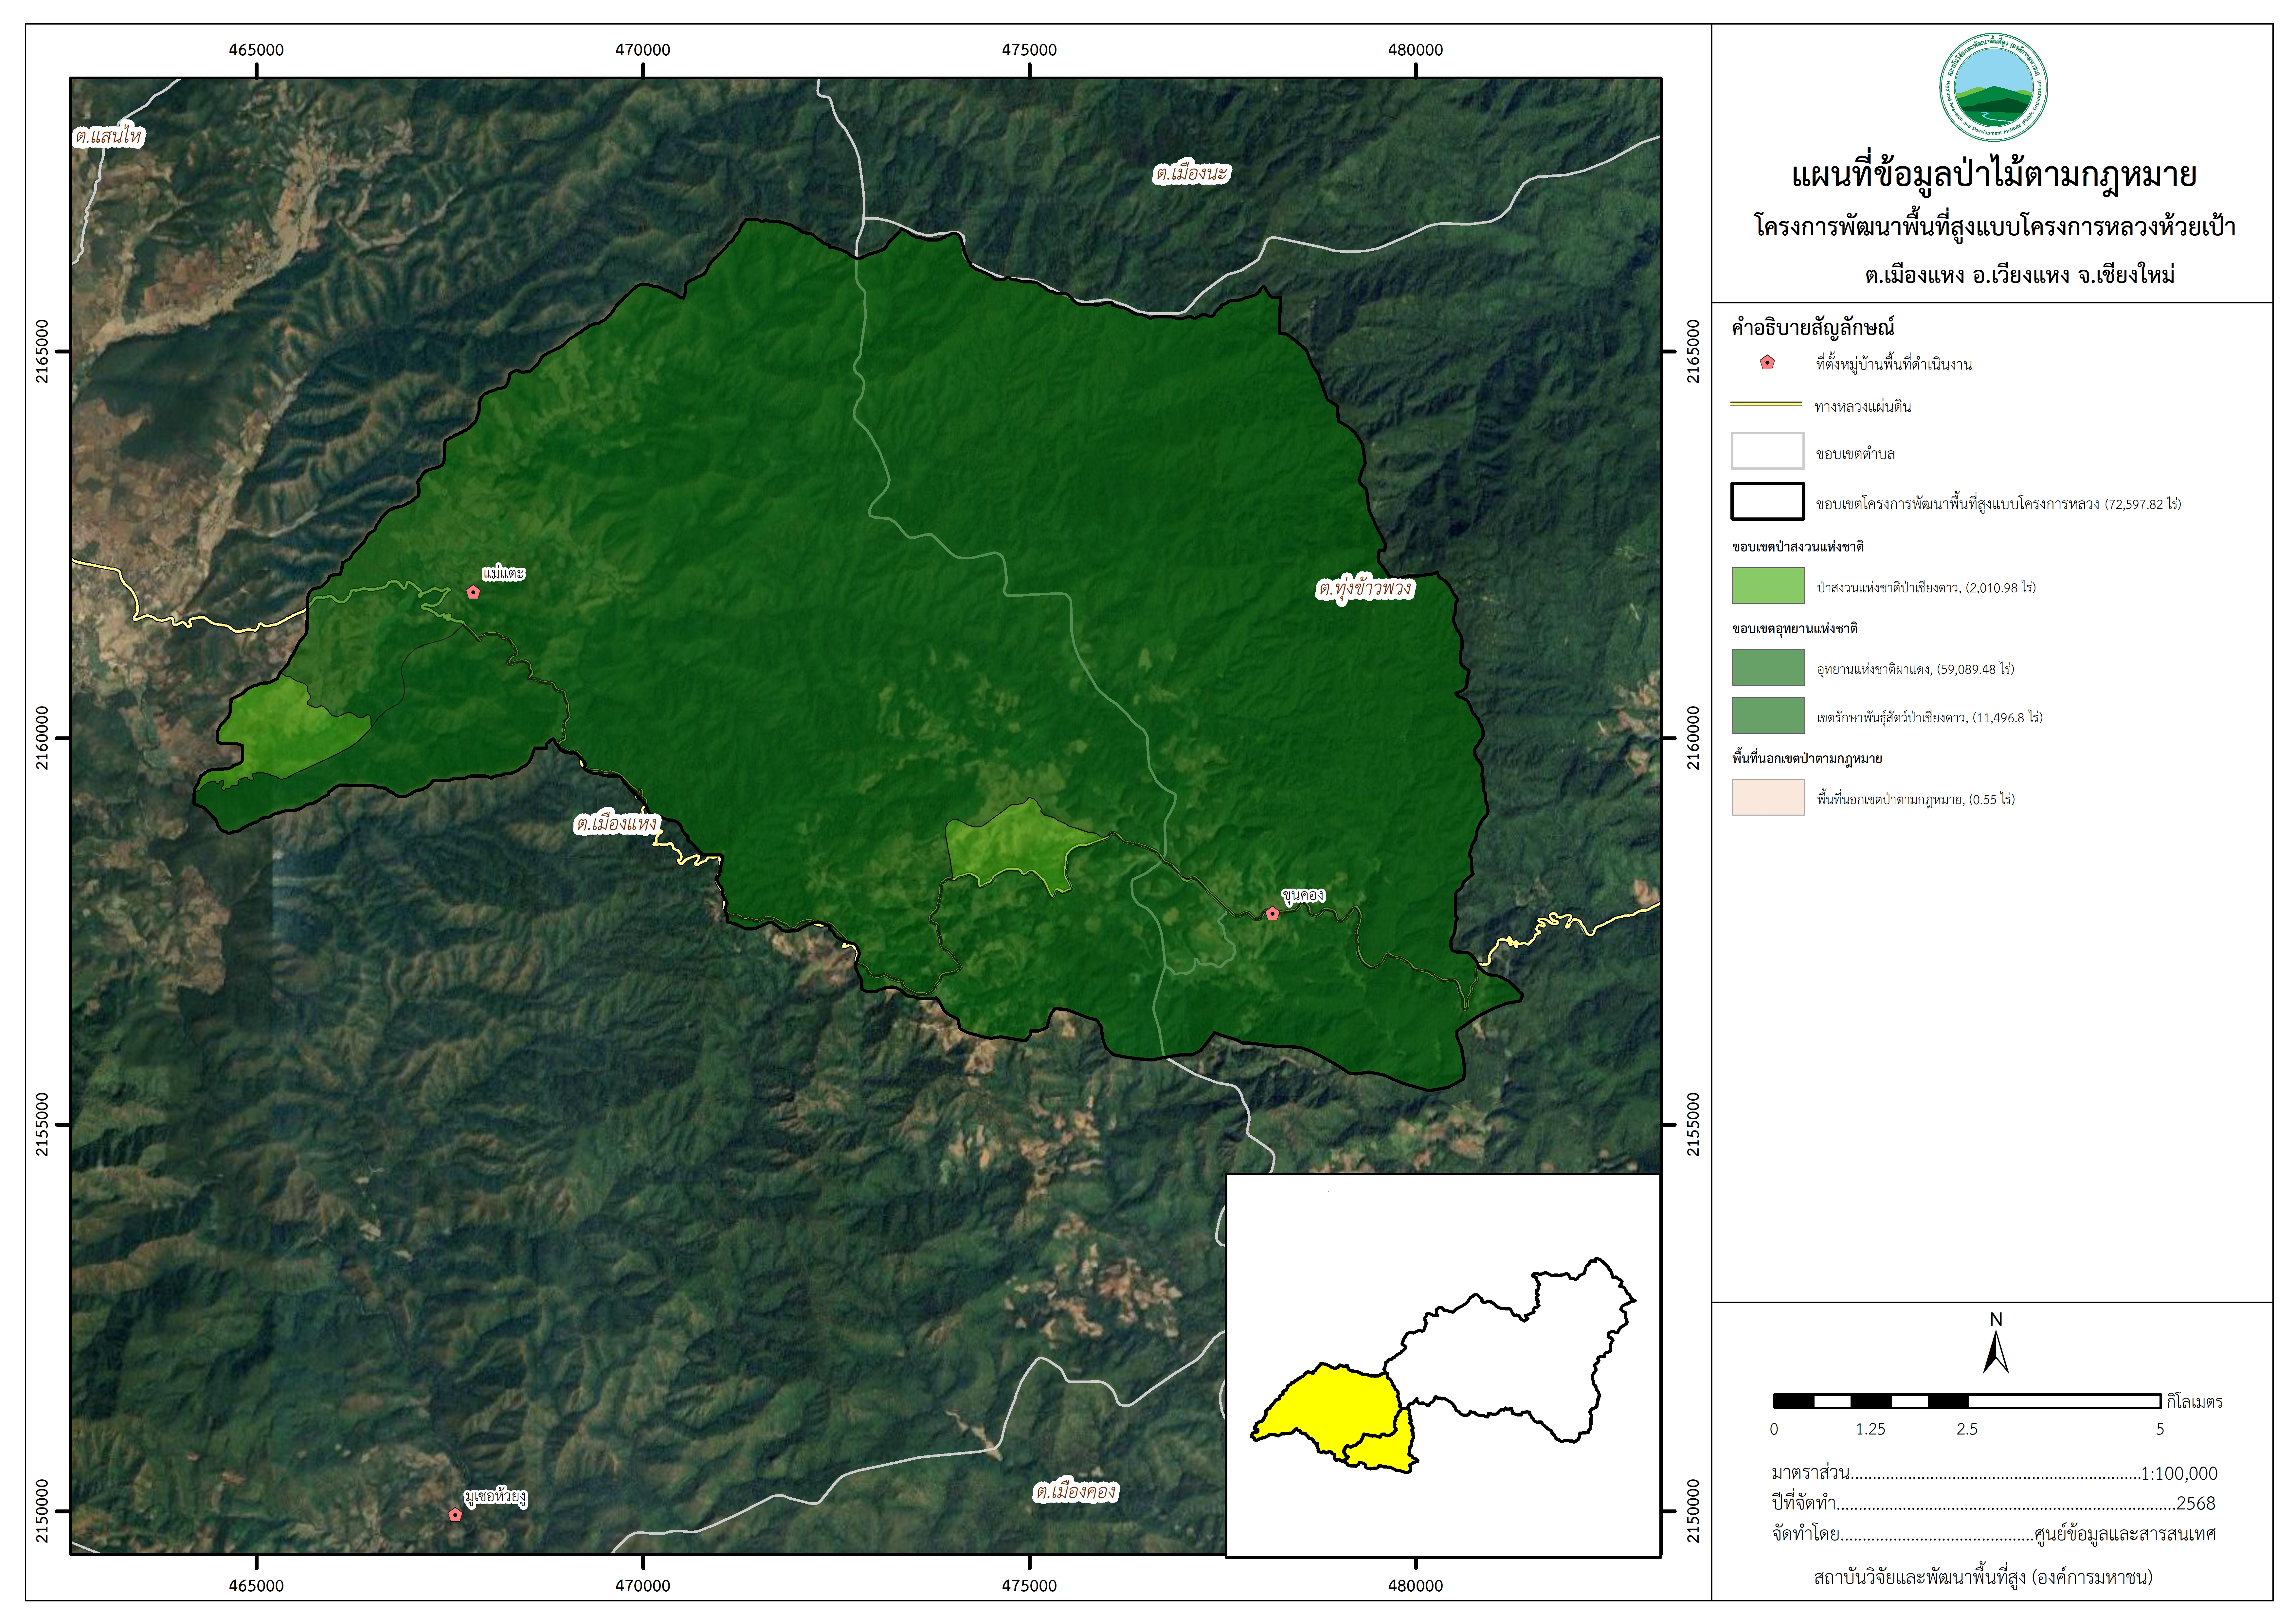
Task: Click the pink พื้นที่นอกเขตป่าตามกฎหมาย swatch
Action: [1768, 797]
